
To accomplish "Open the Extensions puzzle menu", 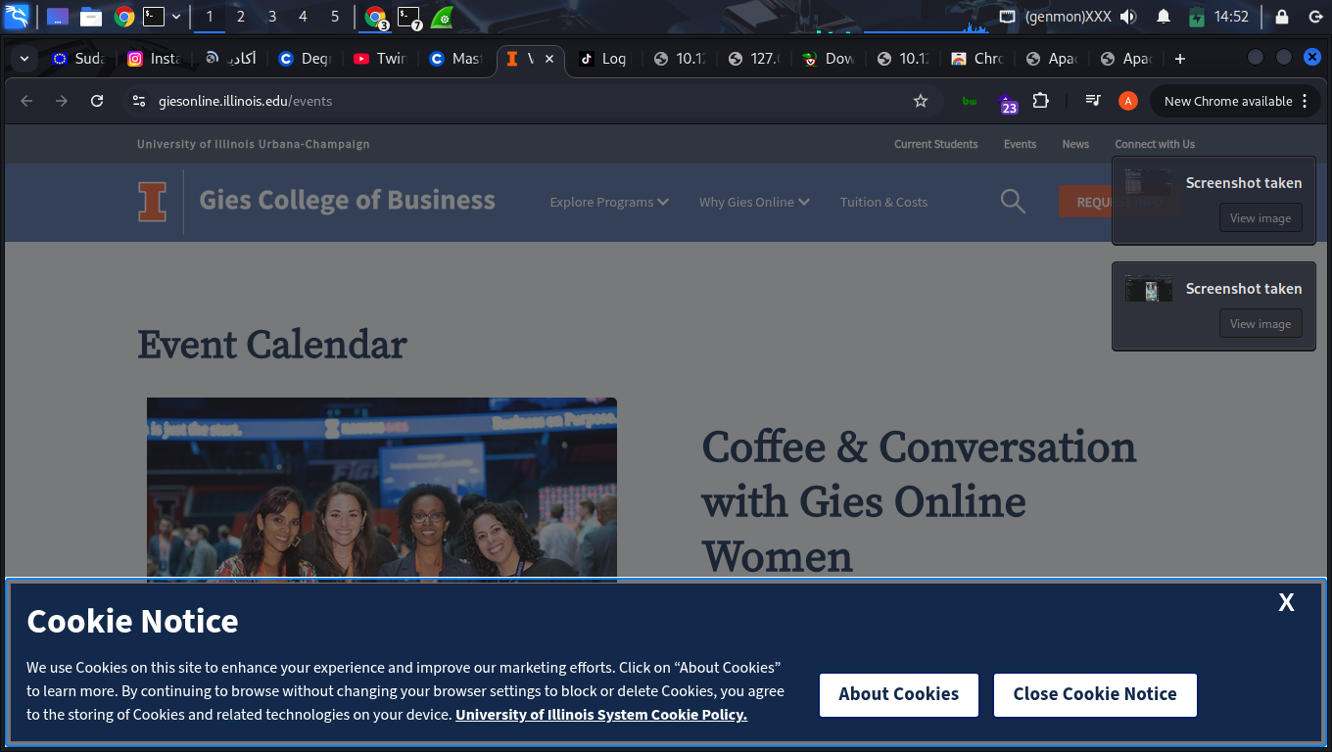I will coord(1041,101).
